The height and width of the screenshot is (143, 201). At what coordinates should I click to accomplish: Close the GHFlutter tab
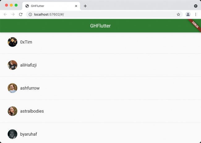(76, 6)
